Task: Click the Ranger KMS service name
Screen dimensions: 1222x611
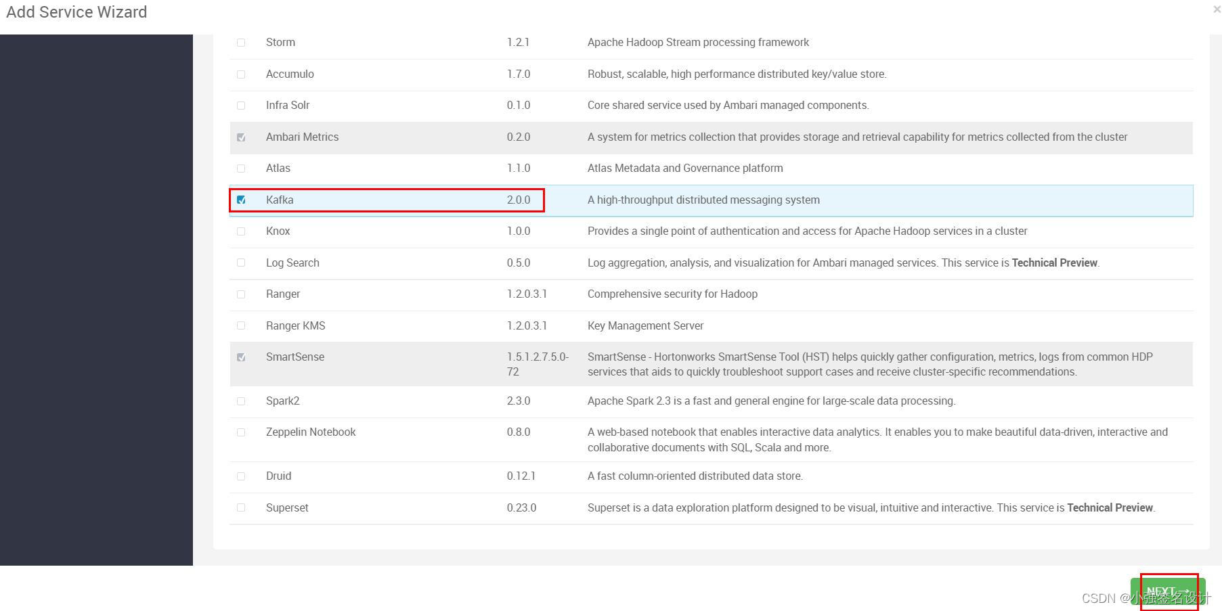Action: [x=296, y=325]
